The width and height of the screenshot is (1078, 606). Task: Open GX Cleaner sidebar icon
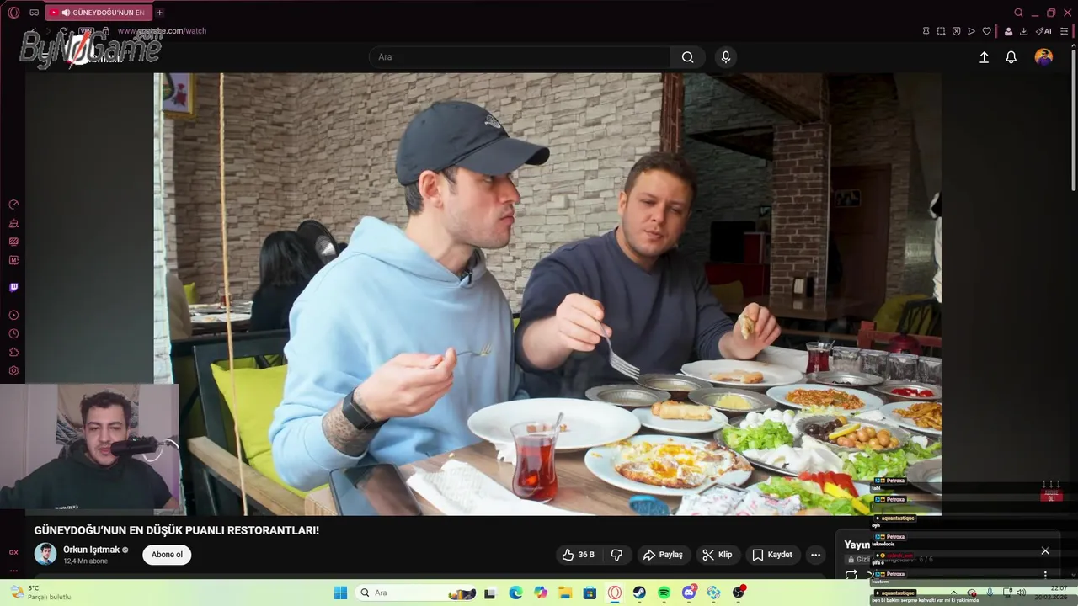13,223
